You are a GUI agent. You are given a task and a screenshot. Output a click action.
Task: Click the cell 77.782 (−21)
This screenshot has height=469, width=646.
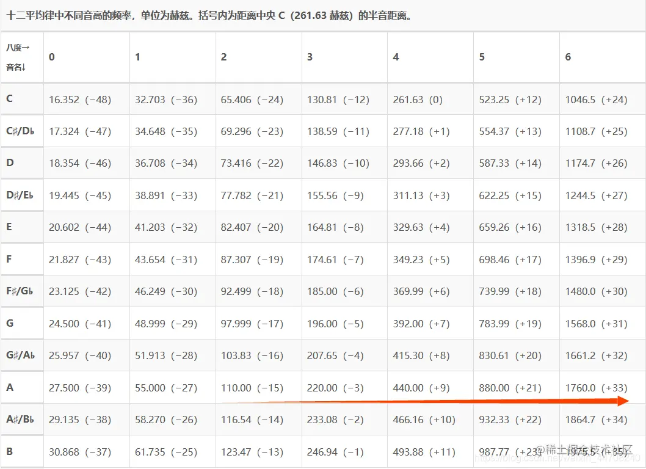pyautogui.click(x=259, y=195)
